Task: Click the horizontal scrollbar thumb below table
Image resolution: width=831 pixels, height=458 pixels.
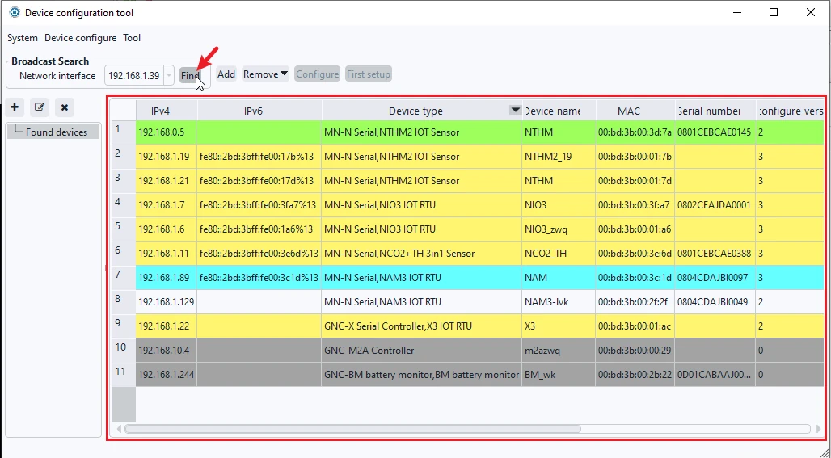Action: (353, 429)
